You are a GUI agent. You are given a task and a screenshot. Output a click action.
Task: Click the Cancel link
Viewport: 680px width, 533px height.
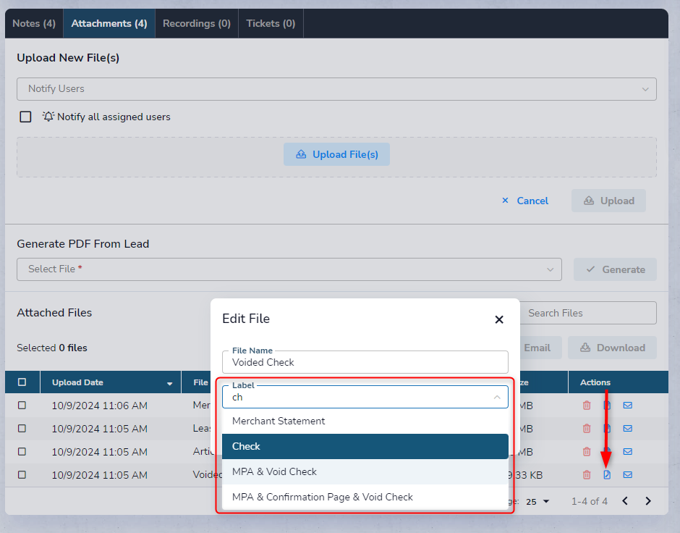click(525, 201)
